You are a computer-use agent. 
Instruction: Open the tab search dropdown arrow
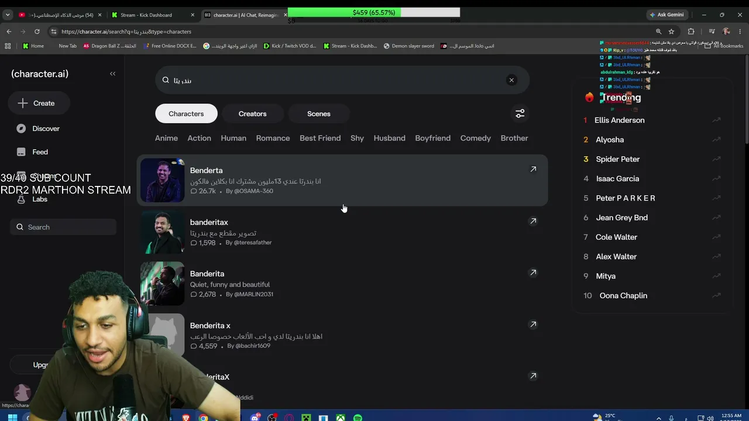pos(8,15)
